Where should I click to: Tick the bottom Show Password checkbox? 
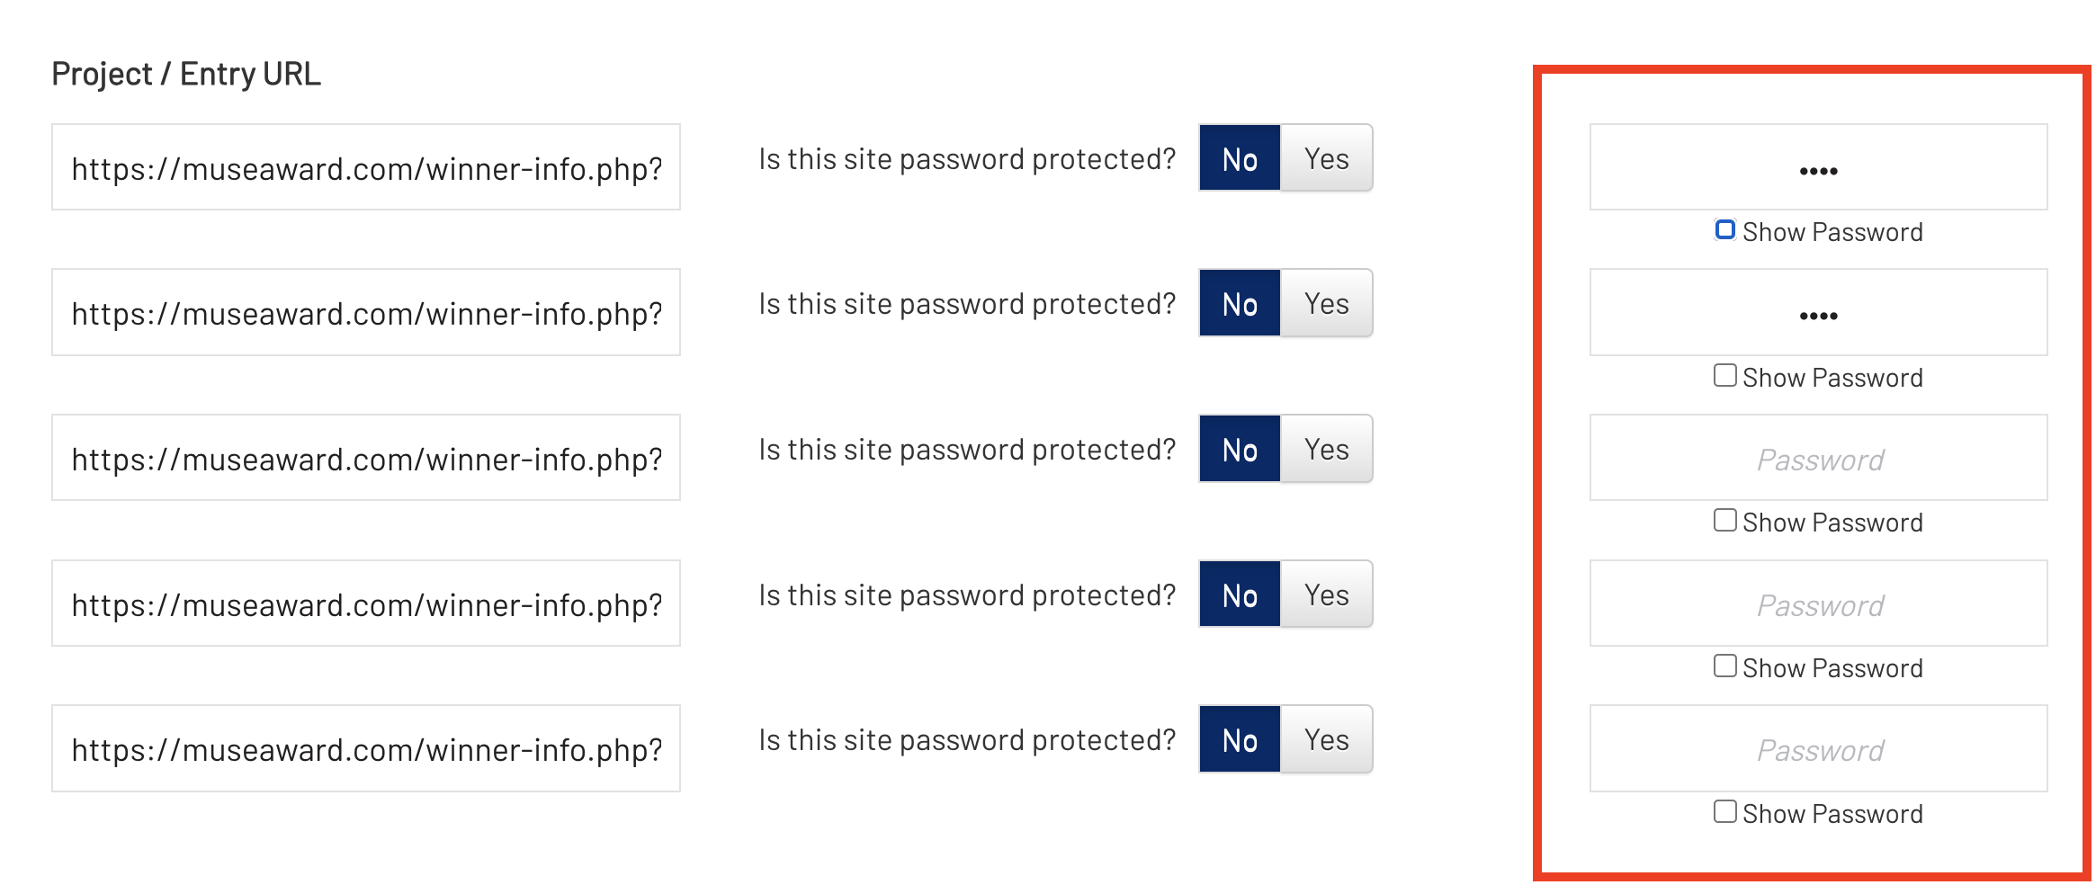[x=1724, y=811]
